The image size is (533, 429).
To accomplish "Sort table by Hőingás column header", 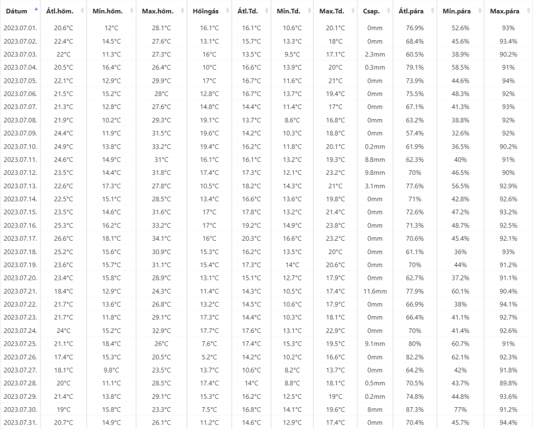I will point(205,11).
